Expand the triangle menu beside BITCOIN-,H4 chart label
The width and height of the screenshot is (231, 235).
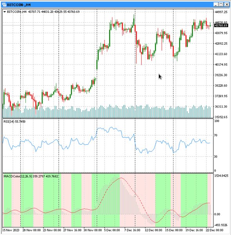click(5, 12)
